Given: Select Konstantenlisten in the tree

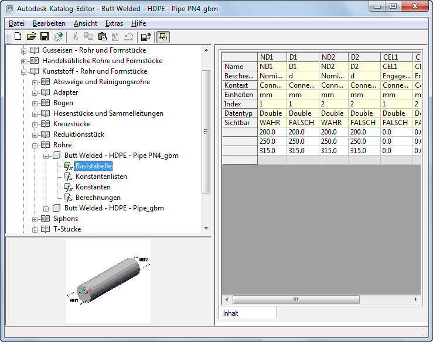Looking at the screenshot, I should pyautogui.click(x=101, y=177).
